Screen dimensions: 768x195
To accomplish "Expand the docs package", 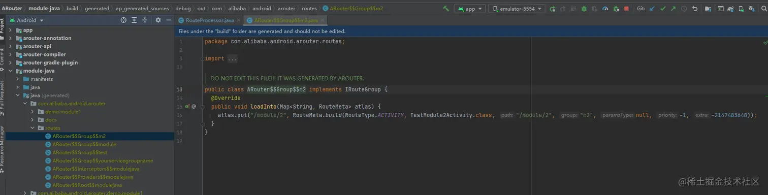I will click(x=33, y=119).
